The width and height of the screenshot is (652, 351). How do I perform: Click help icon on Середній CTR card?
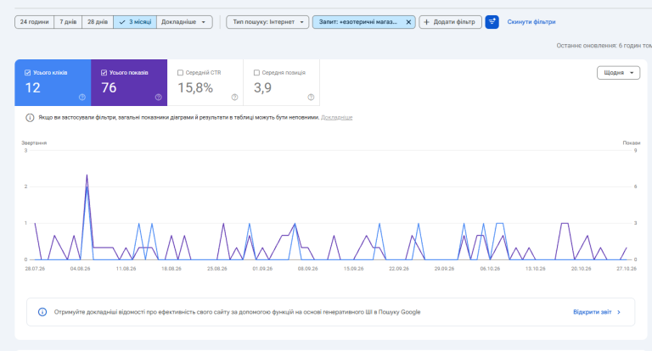pyautogui.click(x=234, y=97)
